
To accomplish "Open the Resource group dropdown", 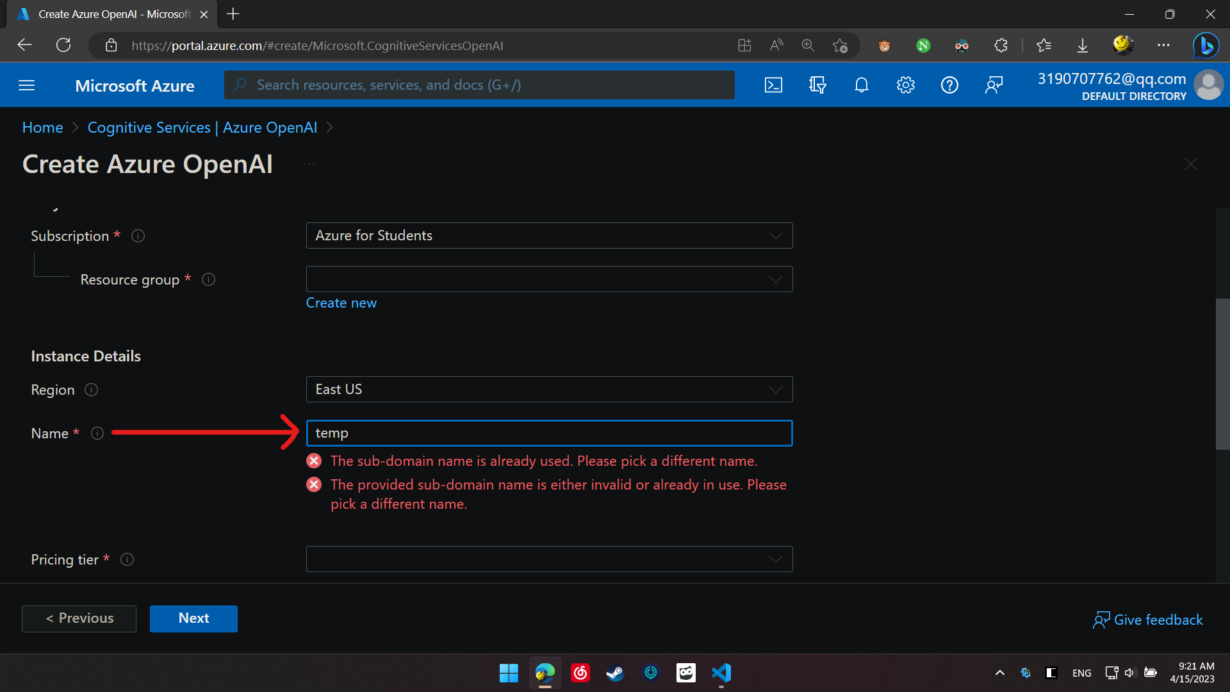I will [549, 279].
